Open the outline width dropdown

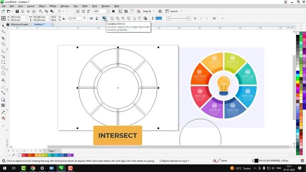(168, 18)
